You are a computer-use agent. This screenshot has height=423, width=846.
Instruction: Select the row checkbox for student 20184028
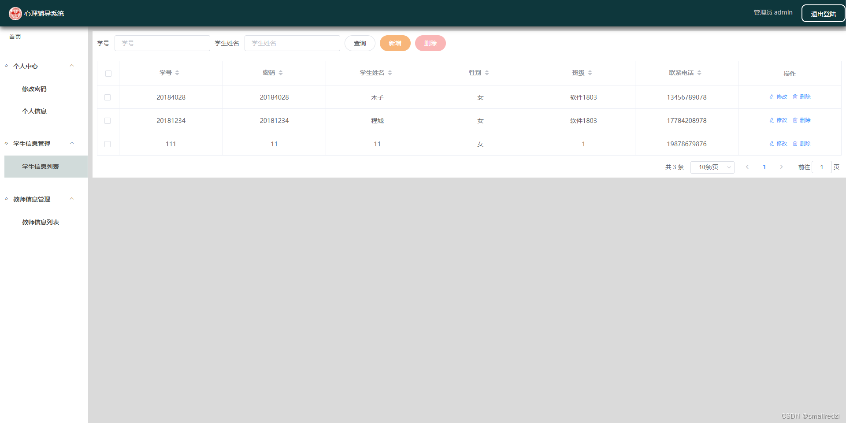point(108,97)
